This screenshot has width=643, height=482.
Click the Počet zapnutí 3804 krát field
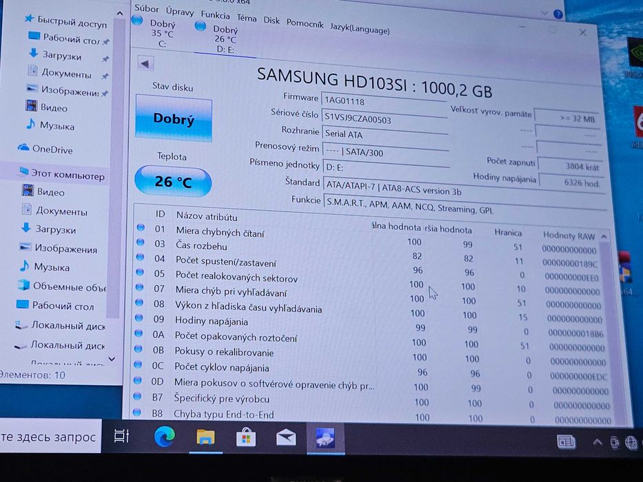click(x=570, y=165)
